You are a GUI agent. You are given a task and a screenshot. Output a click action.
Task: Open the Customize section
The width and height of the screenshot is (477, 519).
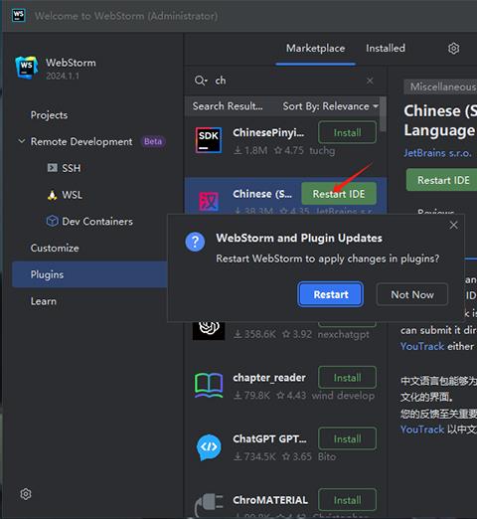pyautogui.click(x=55, y=248)
